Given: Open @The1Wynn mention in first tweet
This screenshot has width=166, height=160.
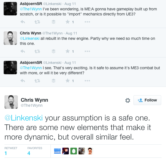Looking at the screenshot, I should coord(31,9).
